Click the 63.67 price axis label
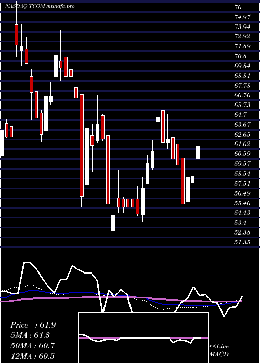 click(x=243, y=125)
